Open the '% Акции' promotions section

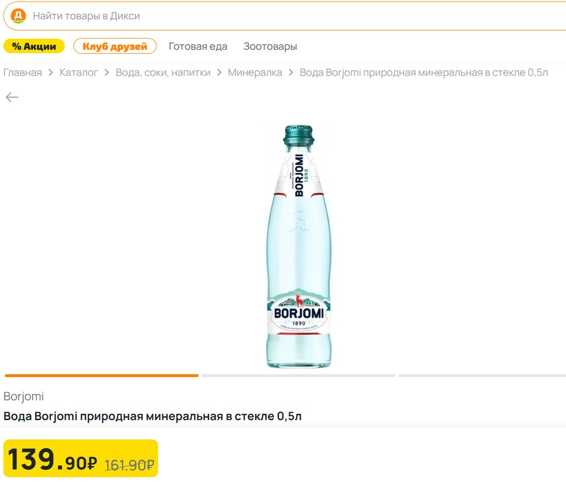(x=34, y=46)
